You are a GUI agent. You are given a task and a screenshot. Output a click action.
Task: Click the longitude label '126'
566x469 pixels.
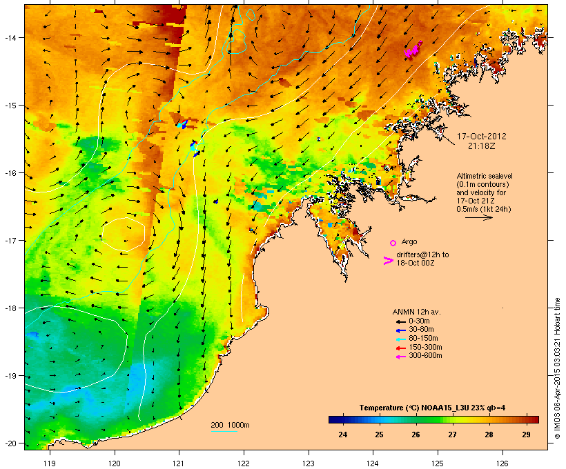pyautogui.click(x=502, y=463)
